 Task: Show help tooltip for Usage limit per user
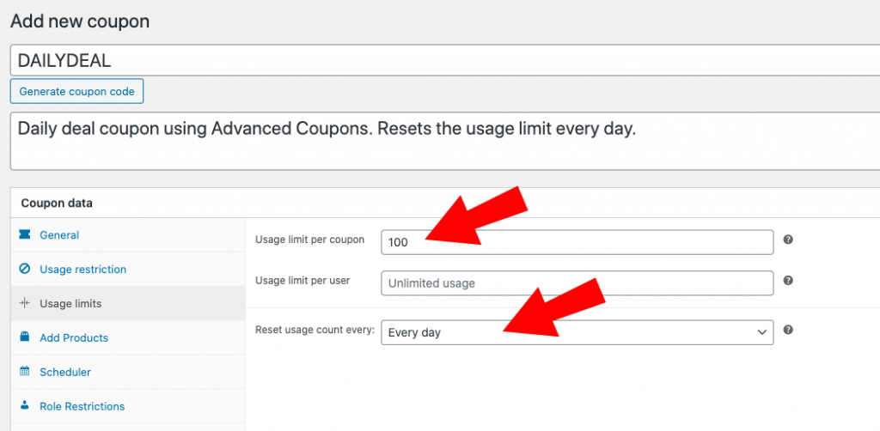(x=788, y=281)
